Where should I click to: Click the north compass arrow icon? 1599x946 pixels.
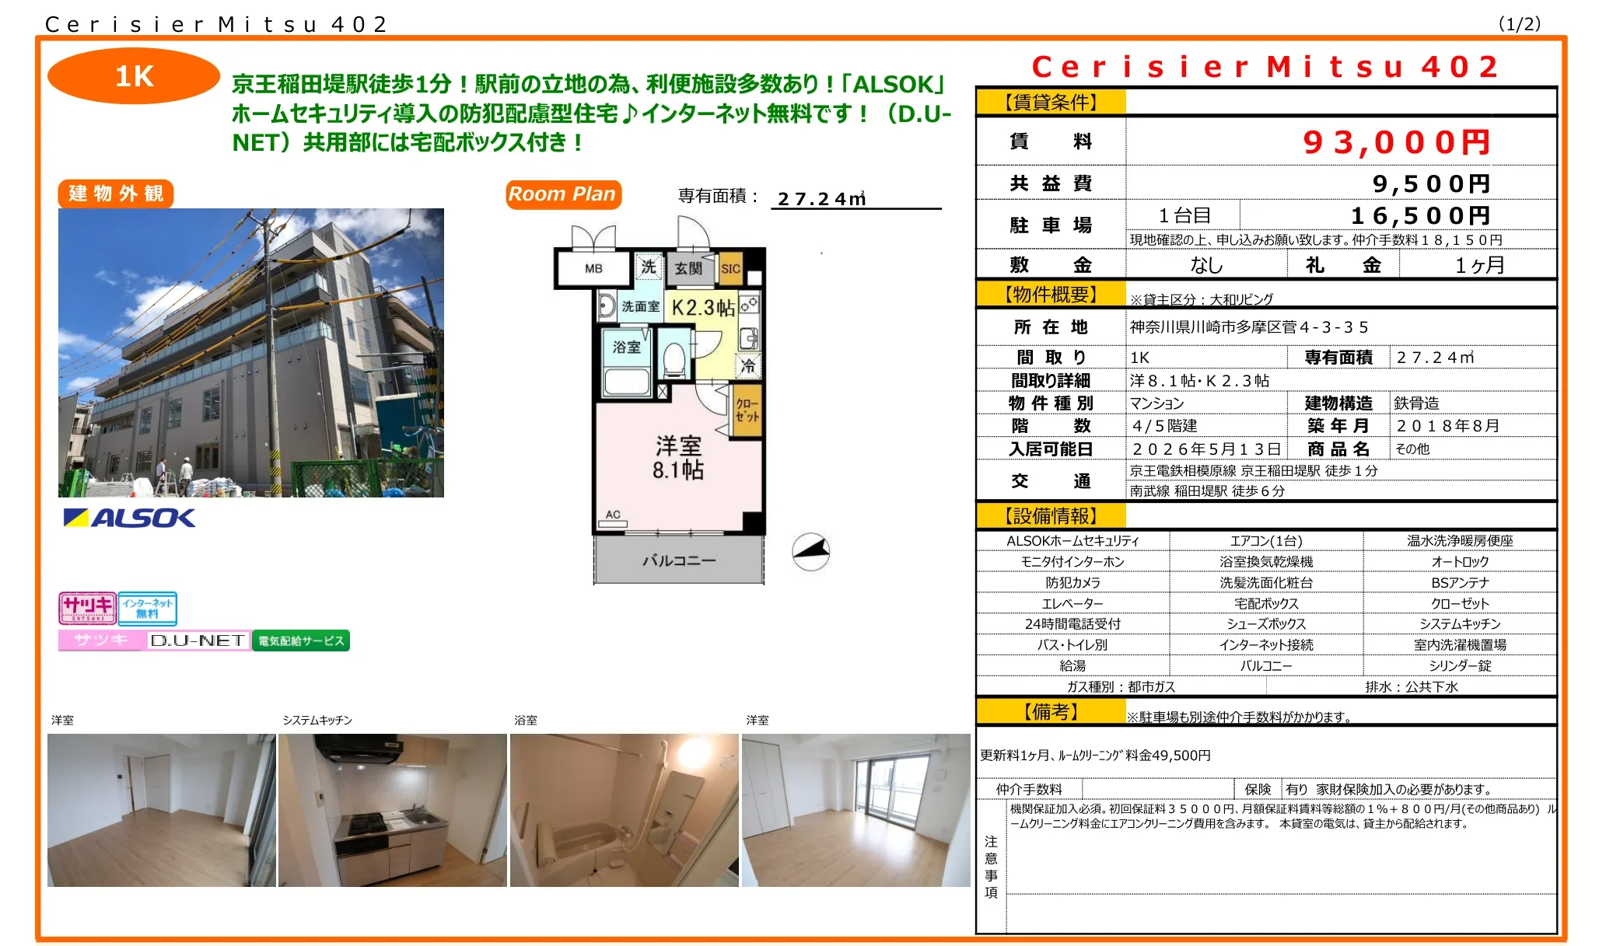click(810, 552)
